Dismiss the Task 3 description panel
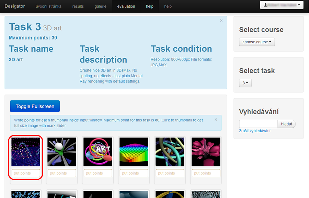Screen dimensions: 309x198 coord(221,21)
